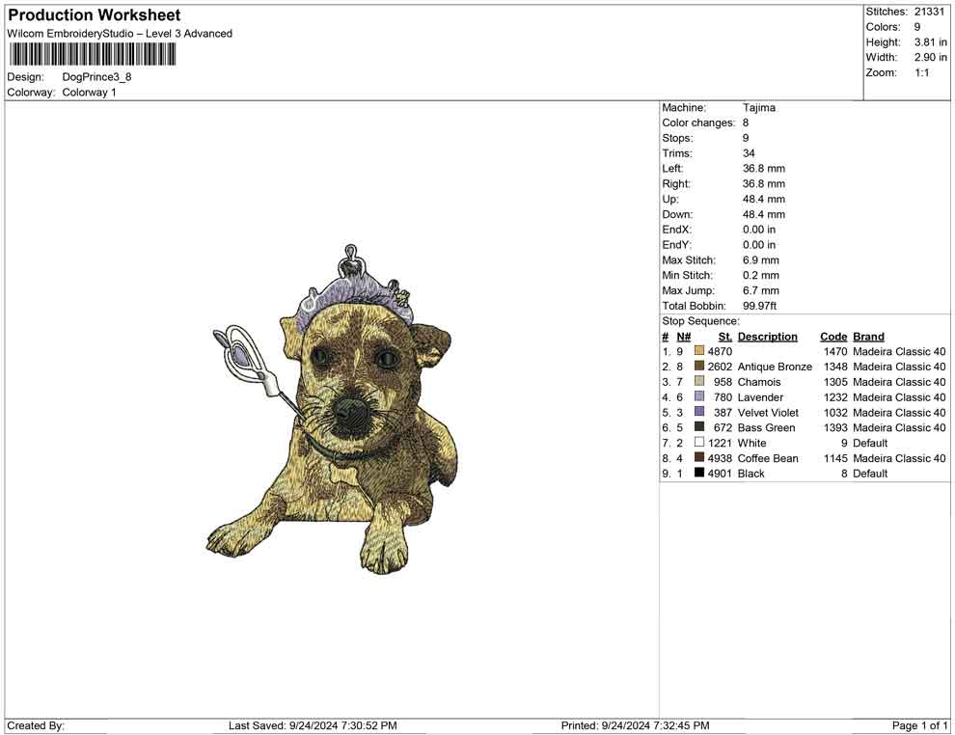Viewport: 955px width, 735px height.
Task: Click the Bass Green description text
Action: point(766,427)
